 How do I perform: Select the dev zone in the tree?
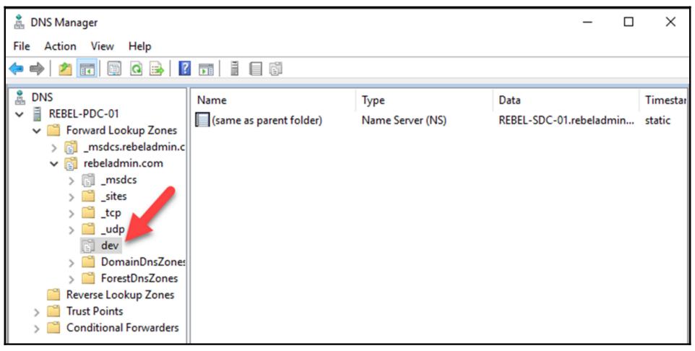(109, 246)
